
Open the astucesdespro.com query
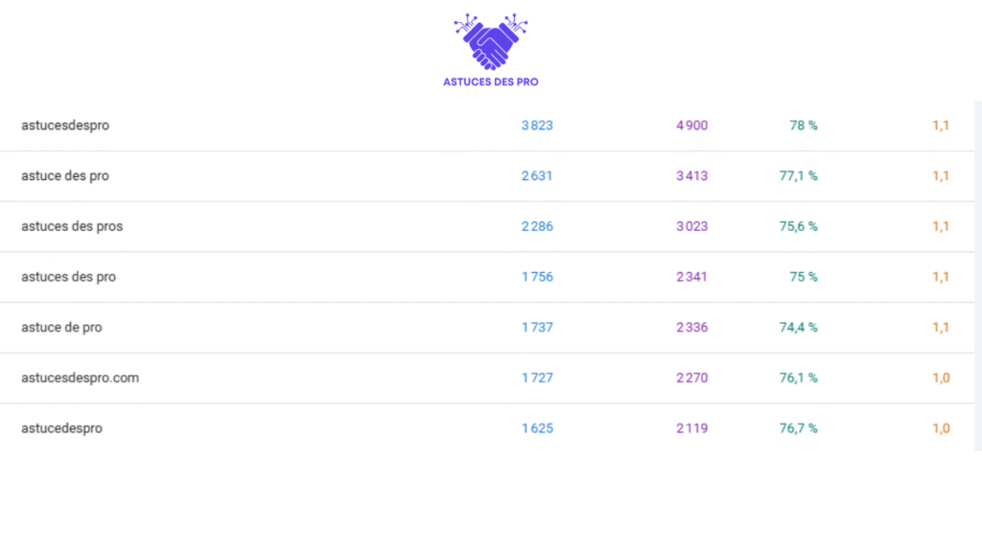(80, 378)
